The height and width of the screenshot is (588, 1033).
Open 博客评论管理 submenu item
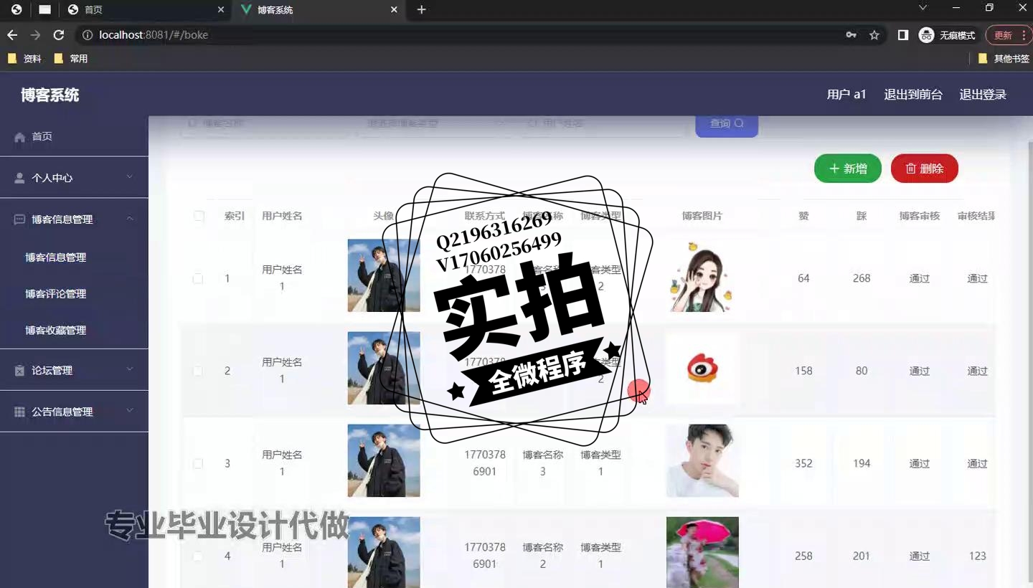click(56, 294)
